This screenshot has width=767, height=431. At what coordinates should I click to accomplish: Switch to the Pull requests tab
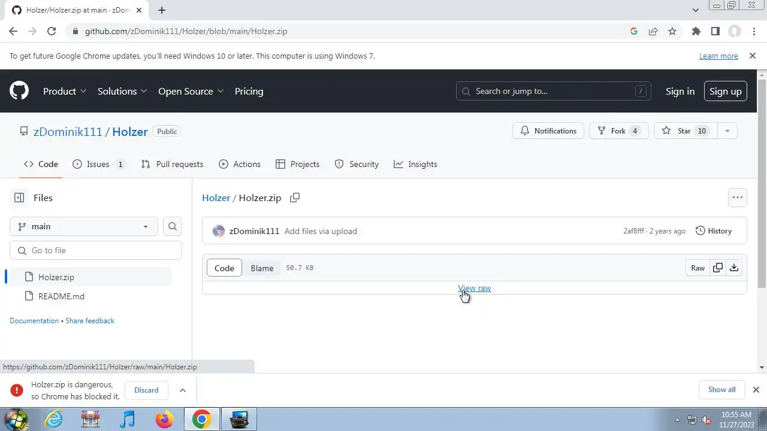click(x=172, y=164)
